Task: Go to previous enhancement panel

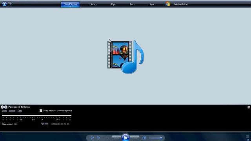Action: tap(2, 107)
